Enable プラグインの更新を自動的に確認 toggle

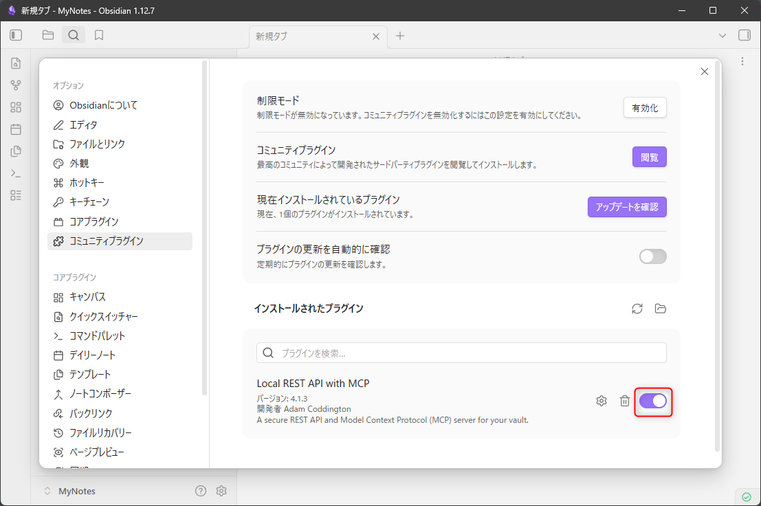pyautogui.click(x=653, y=256)
